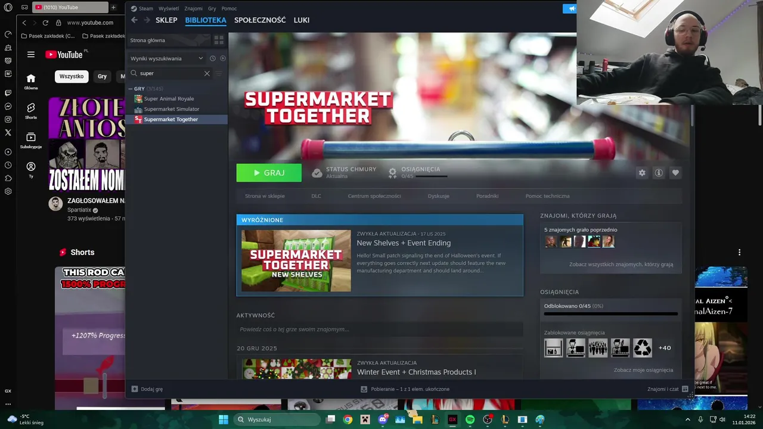This screenshot has height=429, width=763.
Task: Select Supermarket Simulator in list
Action: [x=178, y=109]
